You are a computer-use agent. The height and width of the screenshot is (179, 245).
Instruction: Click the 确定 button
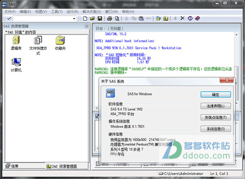tap(216, 94)
